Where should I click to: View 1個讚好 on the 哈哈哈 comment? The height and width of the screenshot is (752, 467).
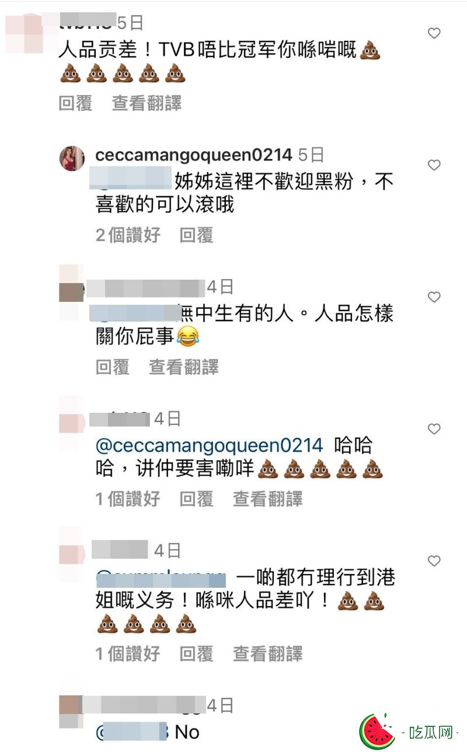pyautogui.click(x=128, y=499)
